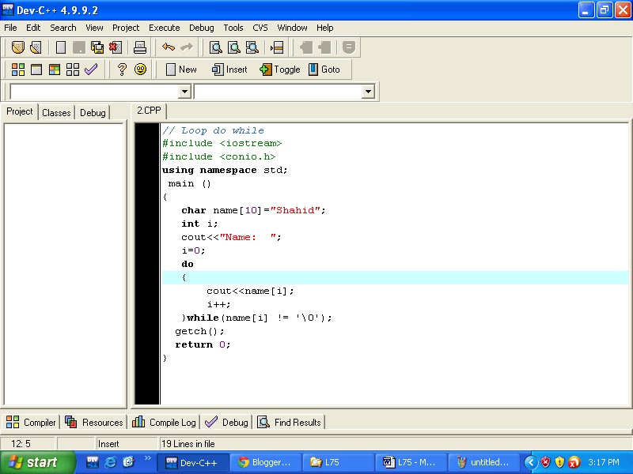Compile the program with colored squares icon
This screenshot has height=474, width=633.
[x=17, y=70]
